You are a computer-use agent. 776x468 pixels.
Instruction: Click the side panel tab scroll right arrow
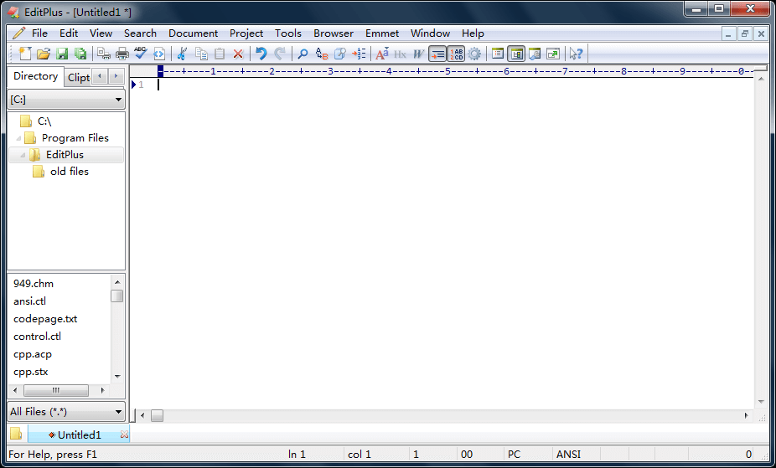[x=116, y=76]
